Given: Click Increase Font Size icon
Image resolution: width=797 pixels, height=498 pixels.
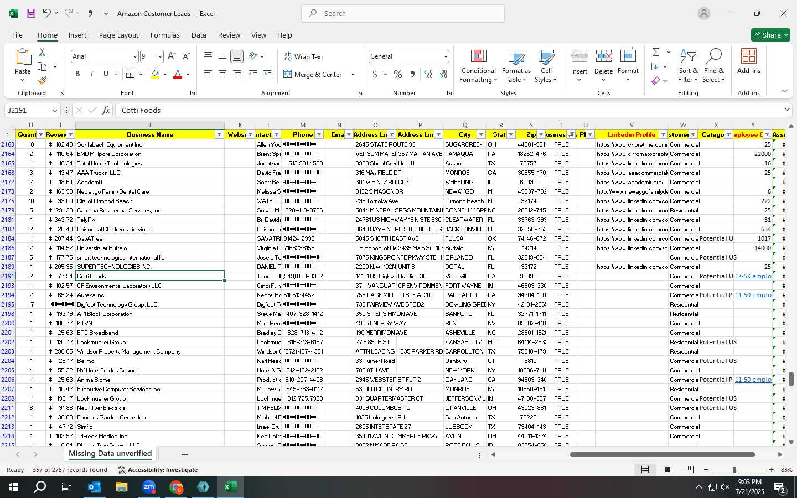Looking at the screenshot, I should click(x=172, y=56).
